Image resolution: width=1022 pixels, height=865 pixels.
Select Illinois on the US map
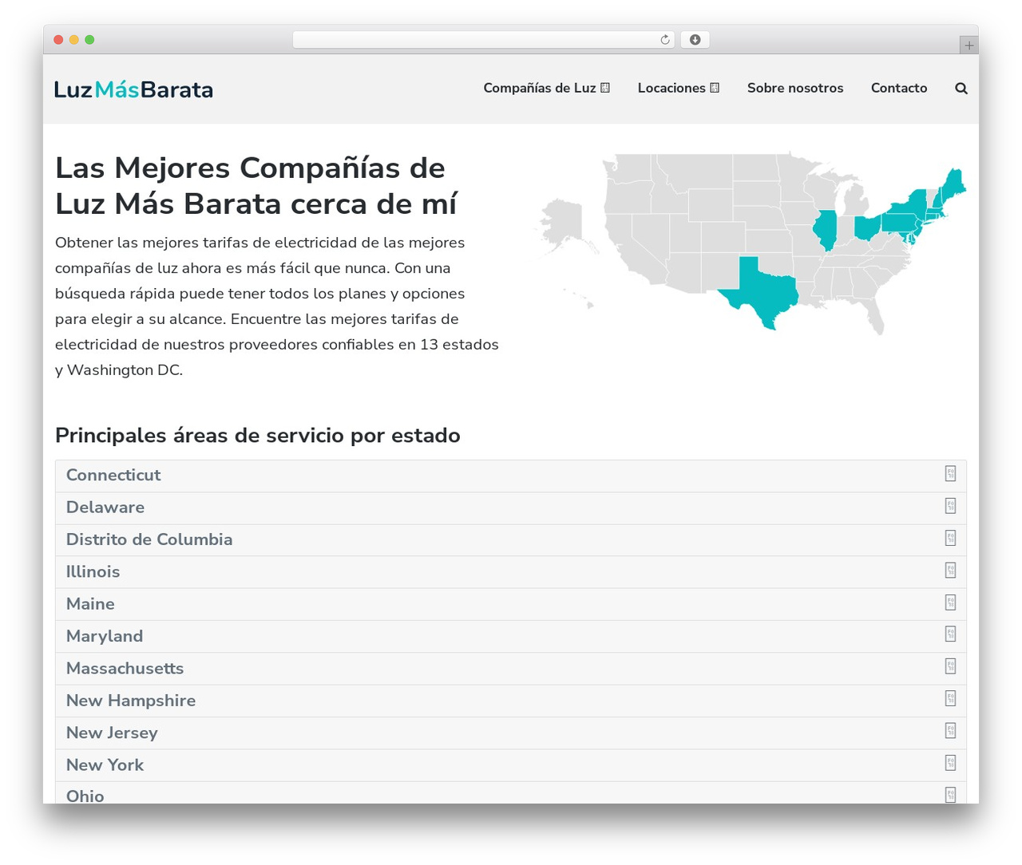[x=825, y=230]
